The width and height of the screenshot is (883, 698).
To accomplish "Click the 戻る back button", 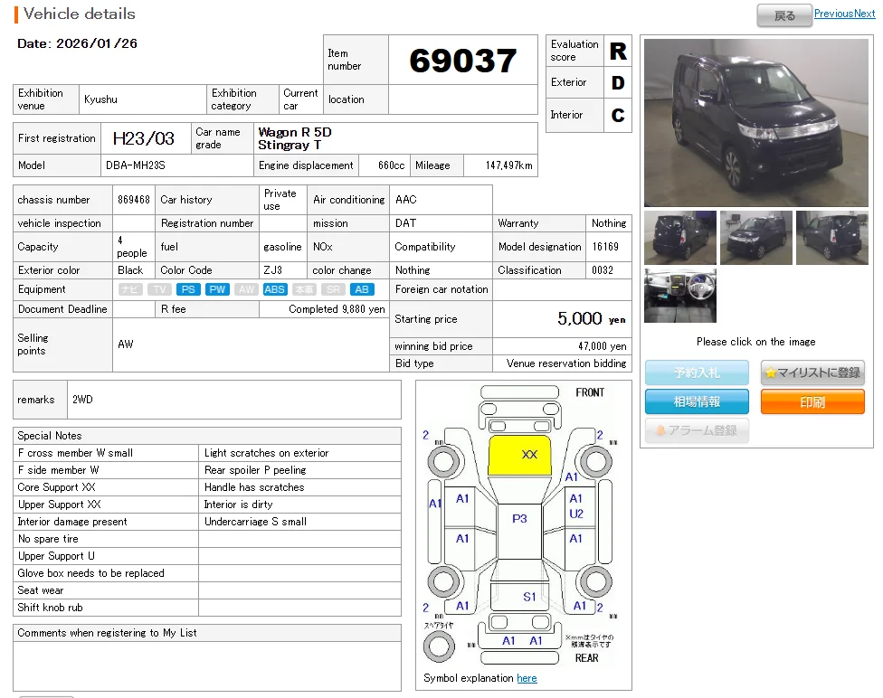I will [784, 15].
